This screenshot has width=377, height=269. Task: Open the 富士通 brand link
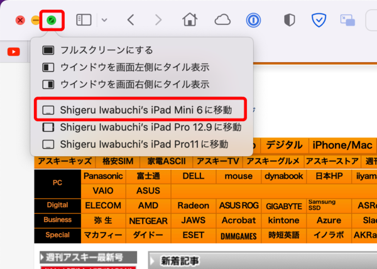[148, 176]
